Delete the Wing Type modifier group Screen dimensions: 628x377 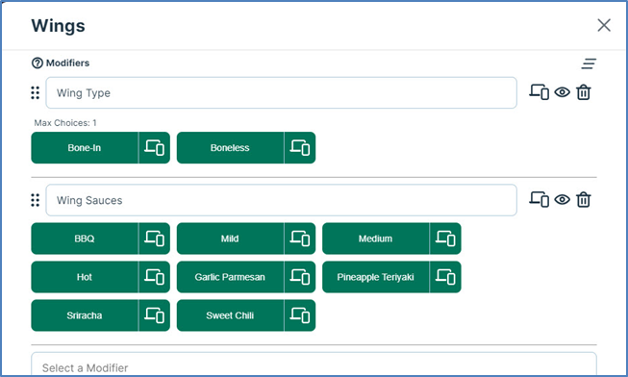coord(584,92)
